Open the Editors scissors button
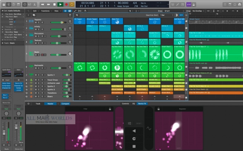 (x=34, y=4)
